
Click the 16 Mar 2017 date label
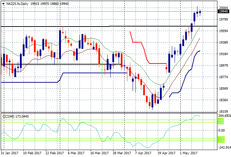tap(99, 153)
